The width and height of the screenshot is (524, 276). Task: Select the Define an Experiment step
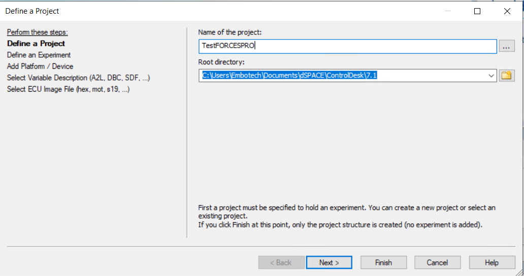(x=39, y=55)
